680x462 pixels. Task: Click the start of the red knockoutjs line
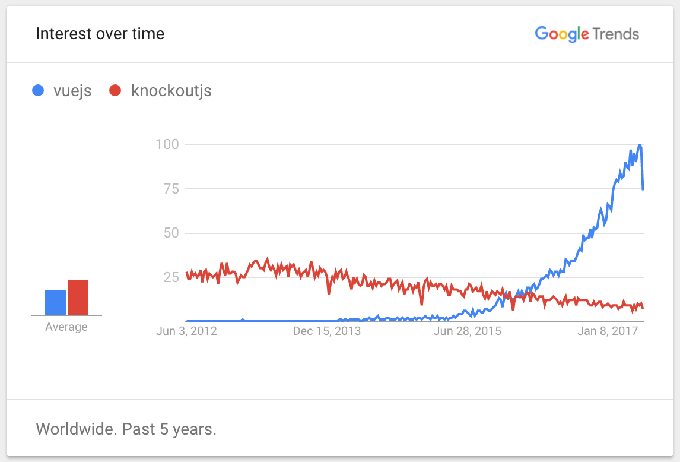click(x=187, y=273)
